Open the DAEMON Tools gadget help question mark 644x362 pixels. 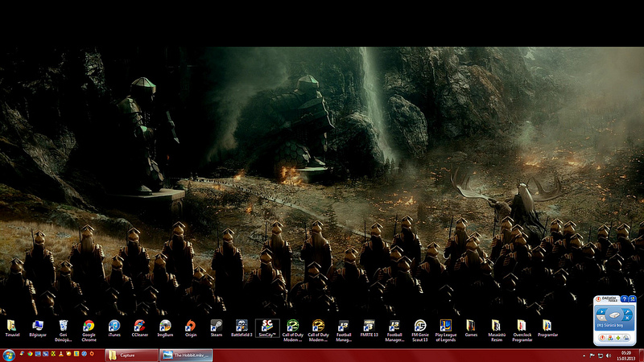coord(625,299)
